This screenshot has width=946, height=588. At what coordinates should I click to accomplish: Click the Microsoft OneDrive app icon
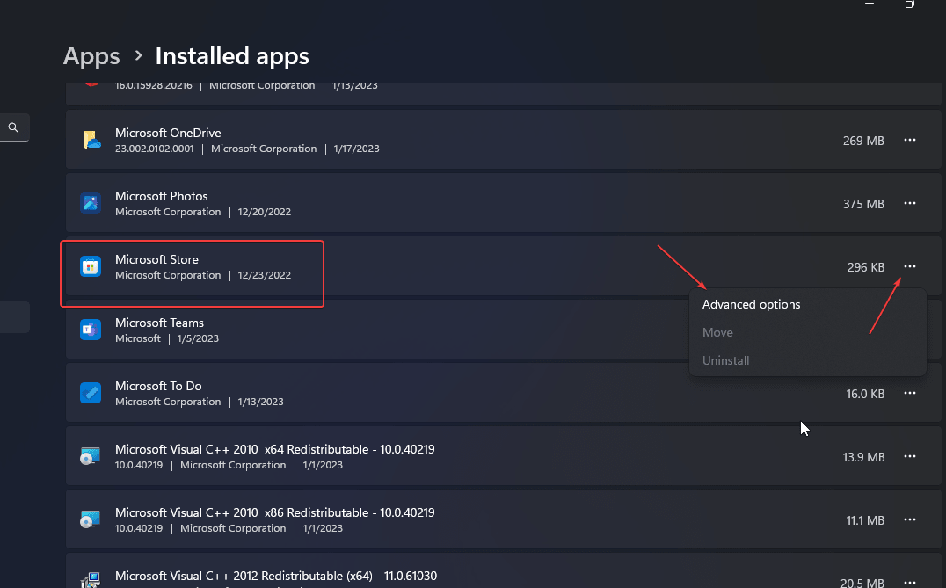[91, 140]
